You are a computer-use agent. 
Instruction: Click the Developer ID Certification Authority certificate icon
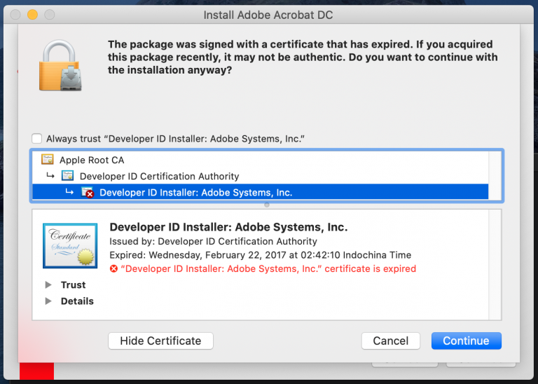coord(67,176)
